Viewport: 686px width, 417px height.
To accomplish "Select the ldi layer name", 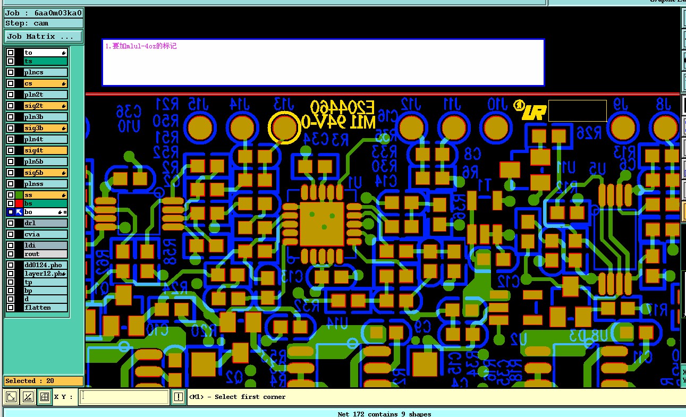I will (46, 245).
